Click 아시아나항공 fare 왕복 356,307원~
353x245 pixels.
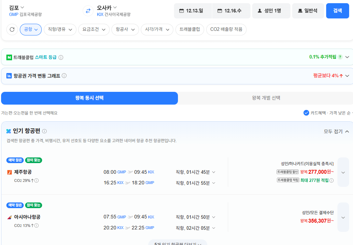pyautogui.click(x=317, y=221)
